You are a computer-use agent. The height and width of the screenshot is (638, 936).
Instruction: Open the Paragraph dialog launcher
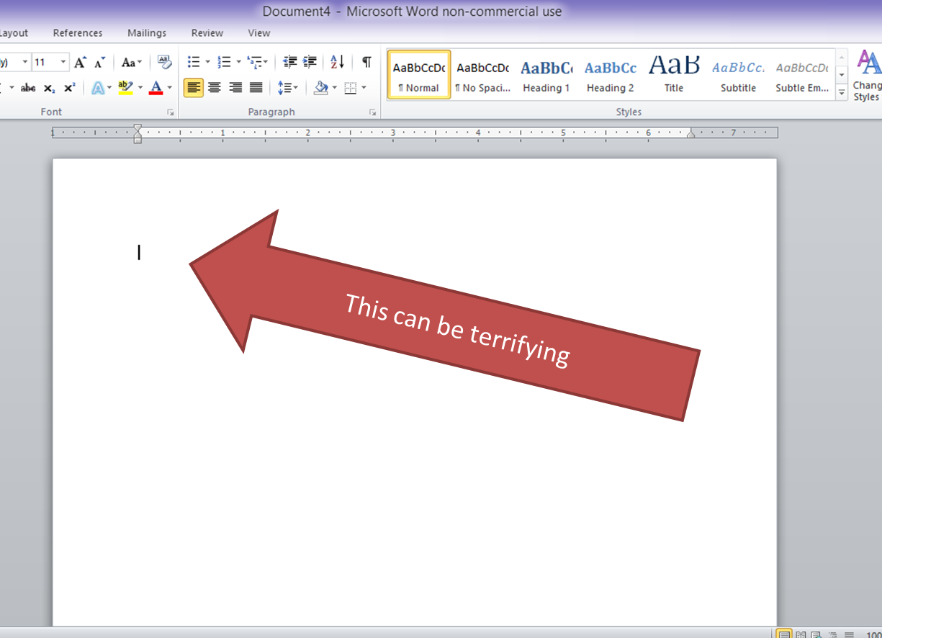tap(373, 112)
